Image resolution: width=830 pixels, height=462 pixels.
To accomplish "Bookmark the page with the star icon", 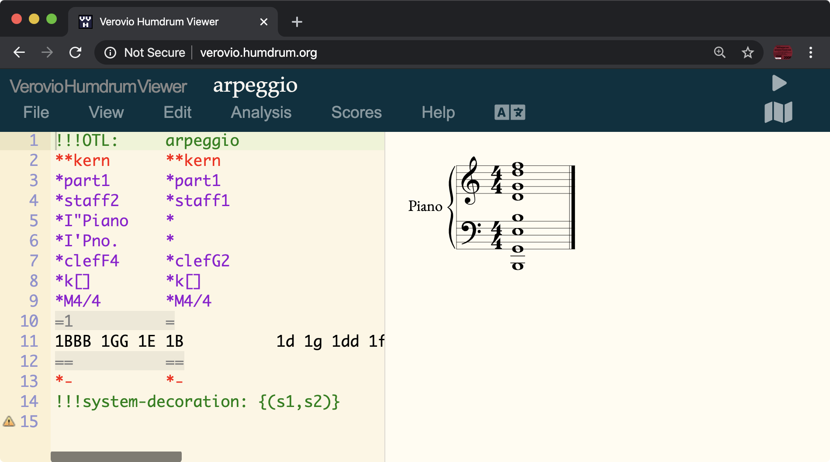I will pos(747,52).
